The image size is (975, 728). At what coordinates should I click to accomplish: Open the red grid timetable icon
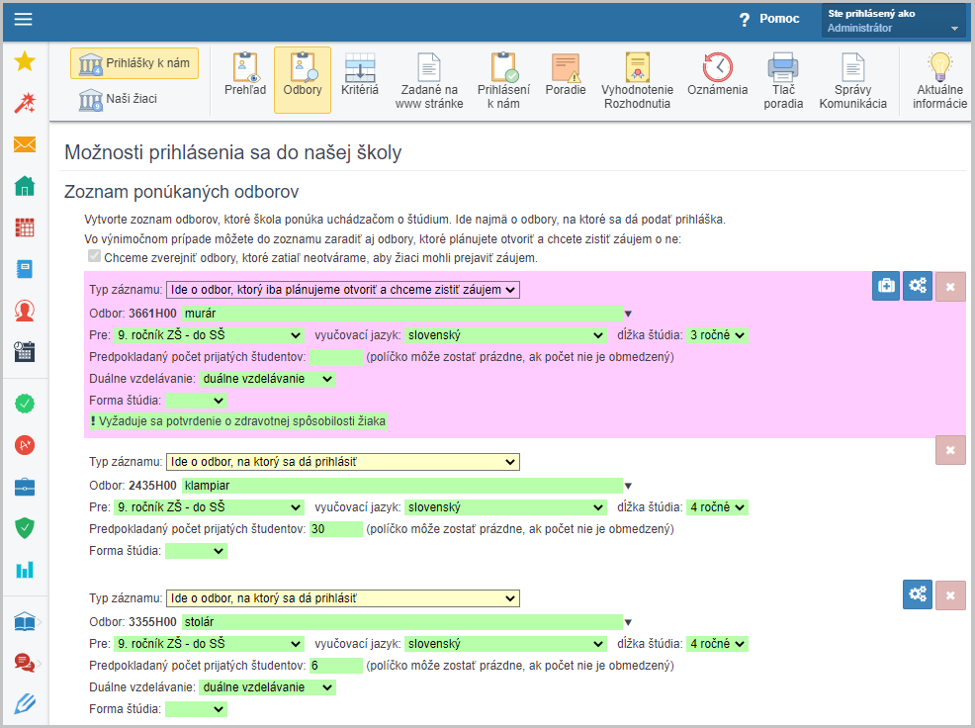(x=25, y=227)
